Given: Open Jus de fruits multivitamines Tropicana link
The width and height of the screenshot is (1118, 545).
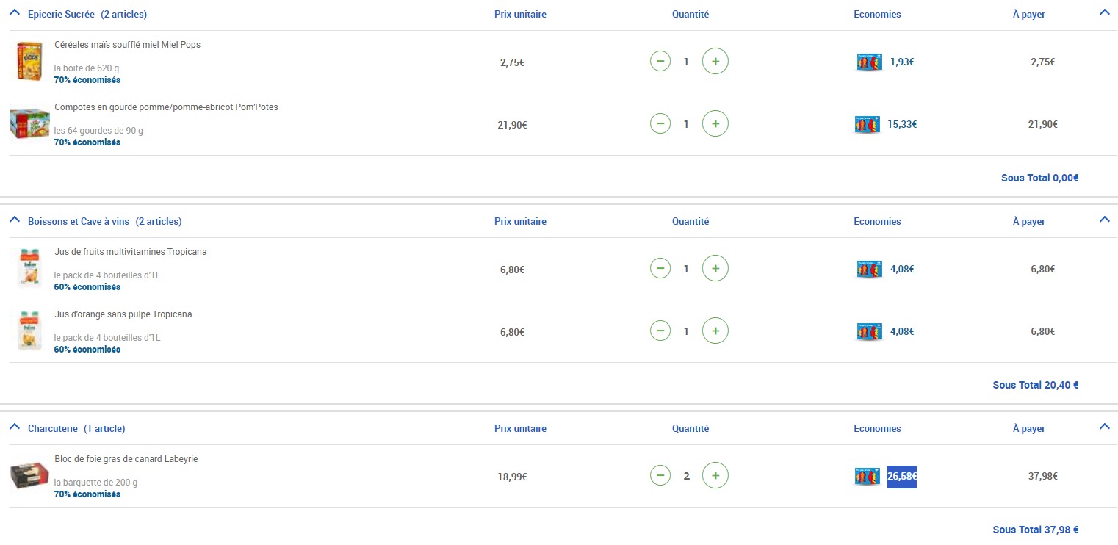Looking at the screenshot, I should (131, 252).
